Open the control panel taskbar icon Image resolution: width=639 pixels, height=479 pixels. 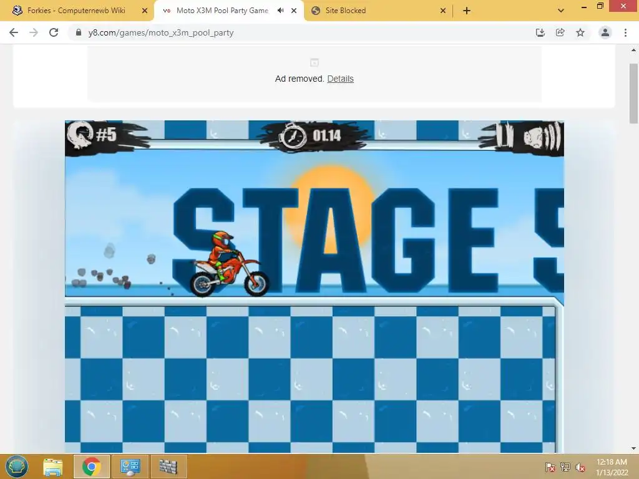coord(130,467)
